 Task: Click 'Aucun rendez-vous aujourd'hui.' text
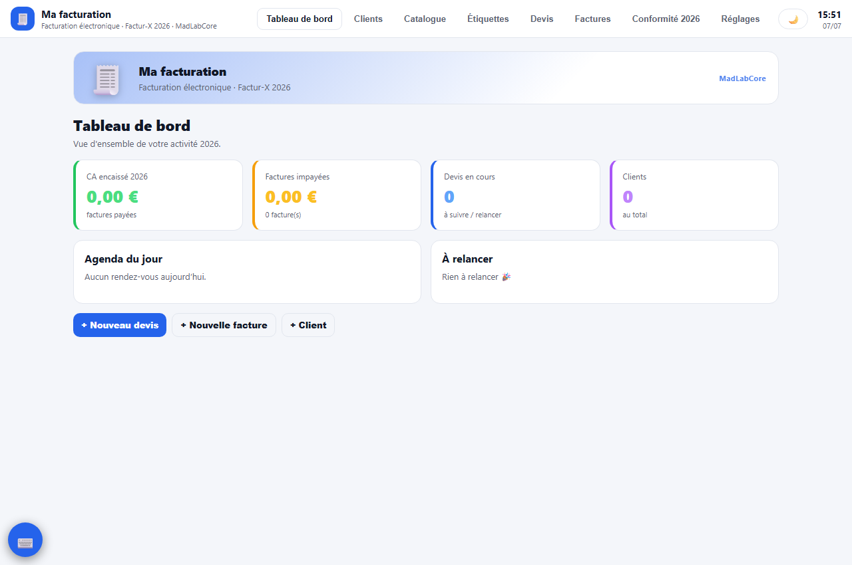(x=145, y=277)
